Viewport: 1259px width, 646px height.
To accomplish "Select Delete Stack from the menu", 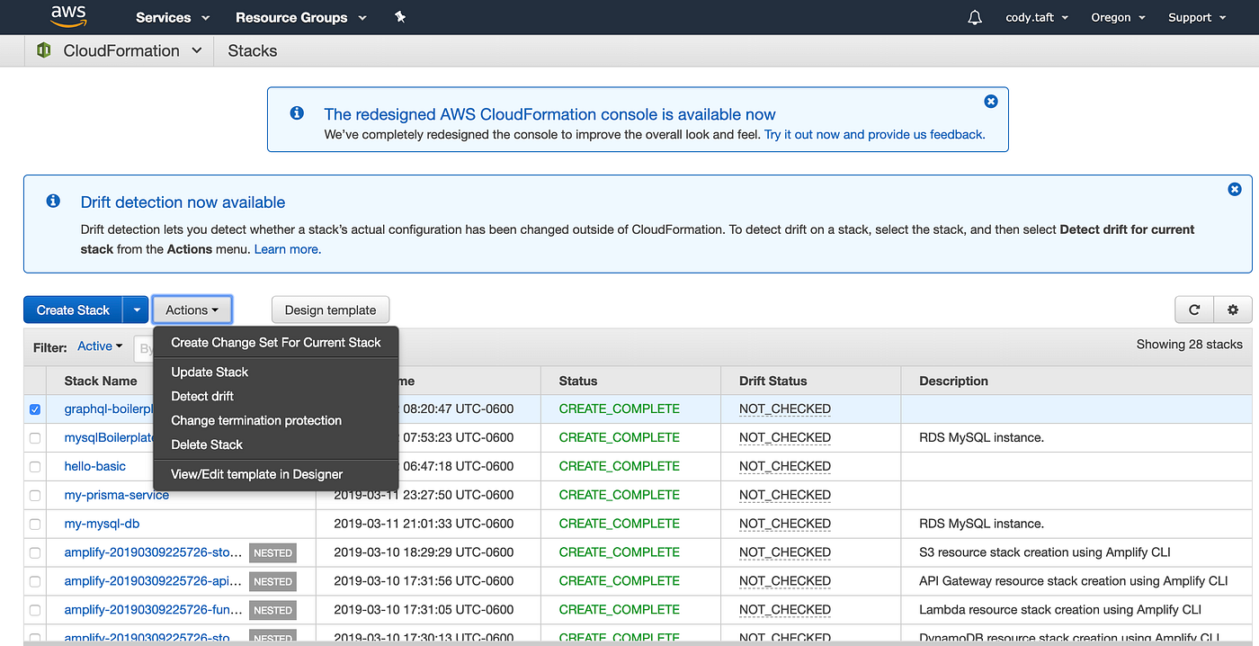I will tap(205, 444).
